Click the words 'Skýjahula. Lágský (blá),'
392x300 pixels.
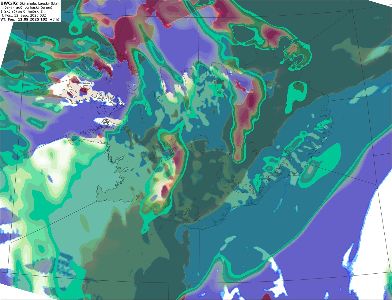40,3
